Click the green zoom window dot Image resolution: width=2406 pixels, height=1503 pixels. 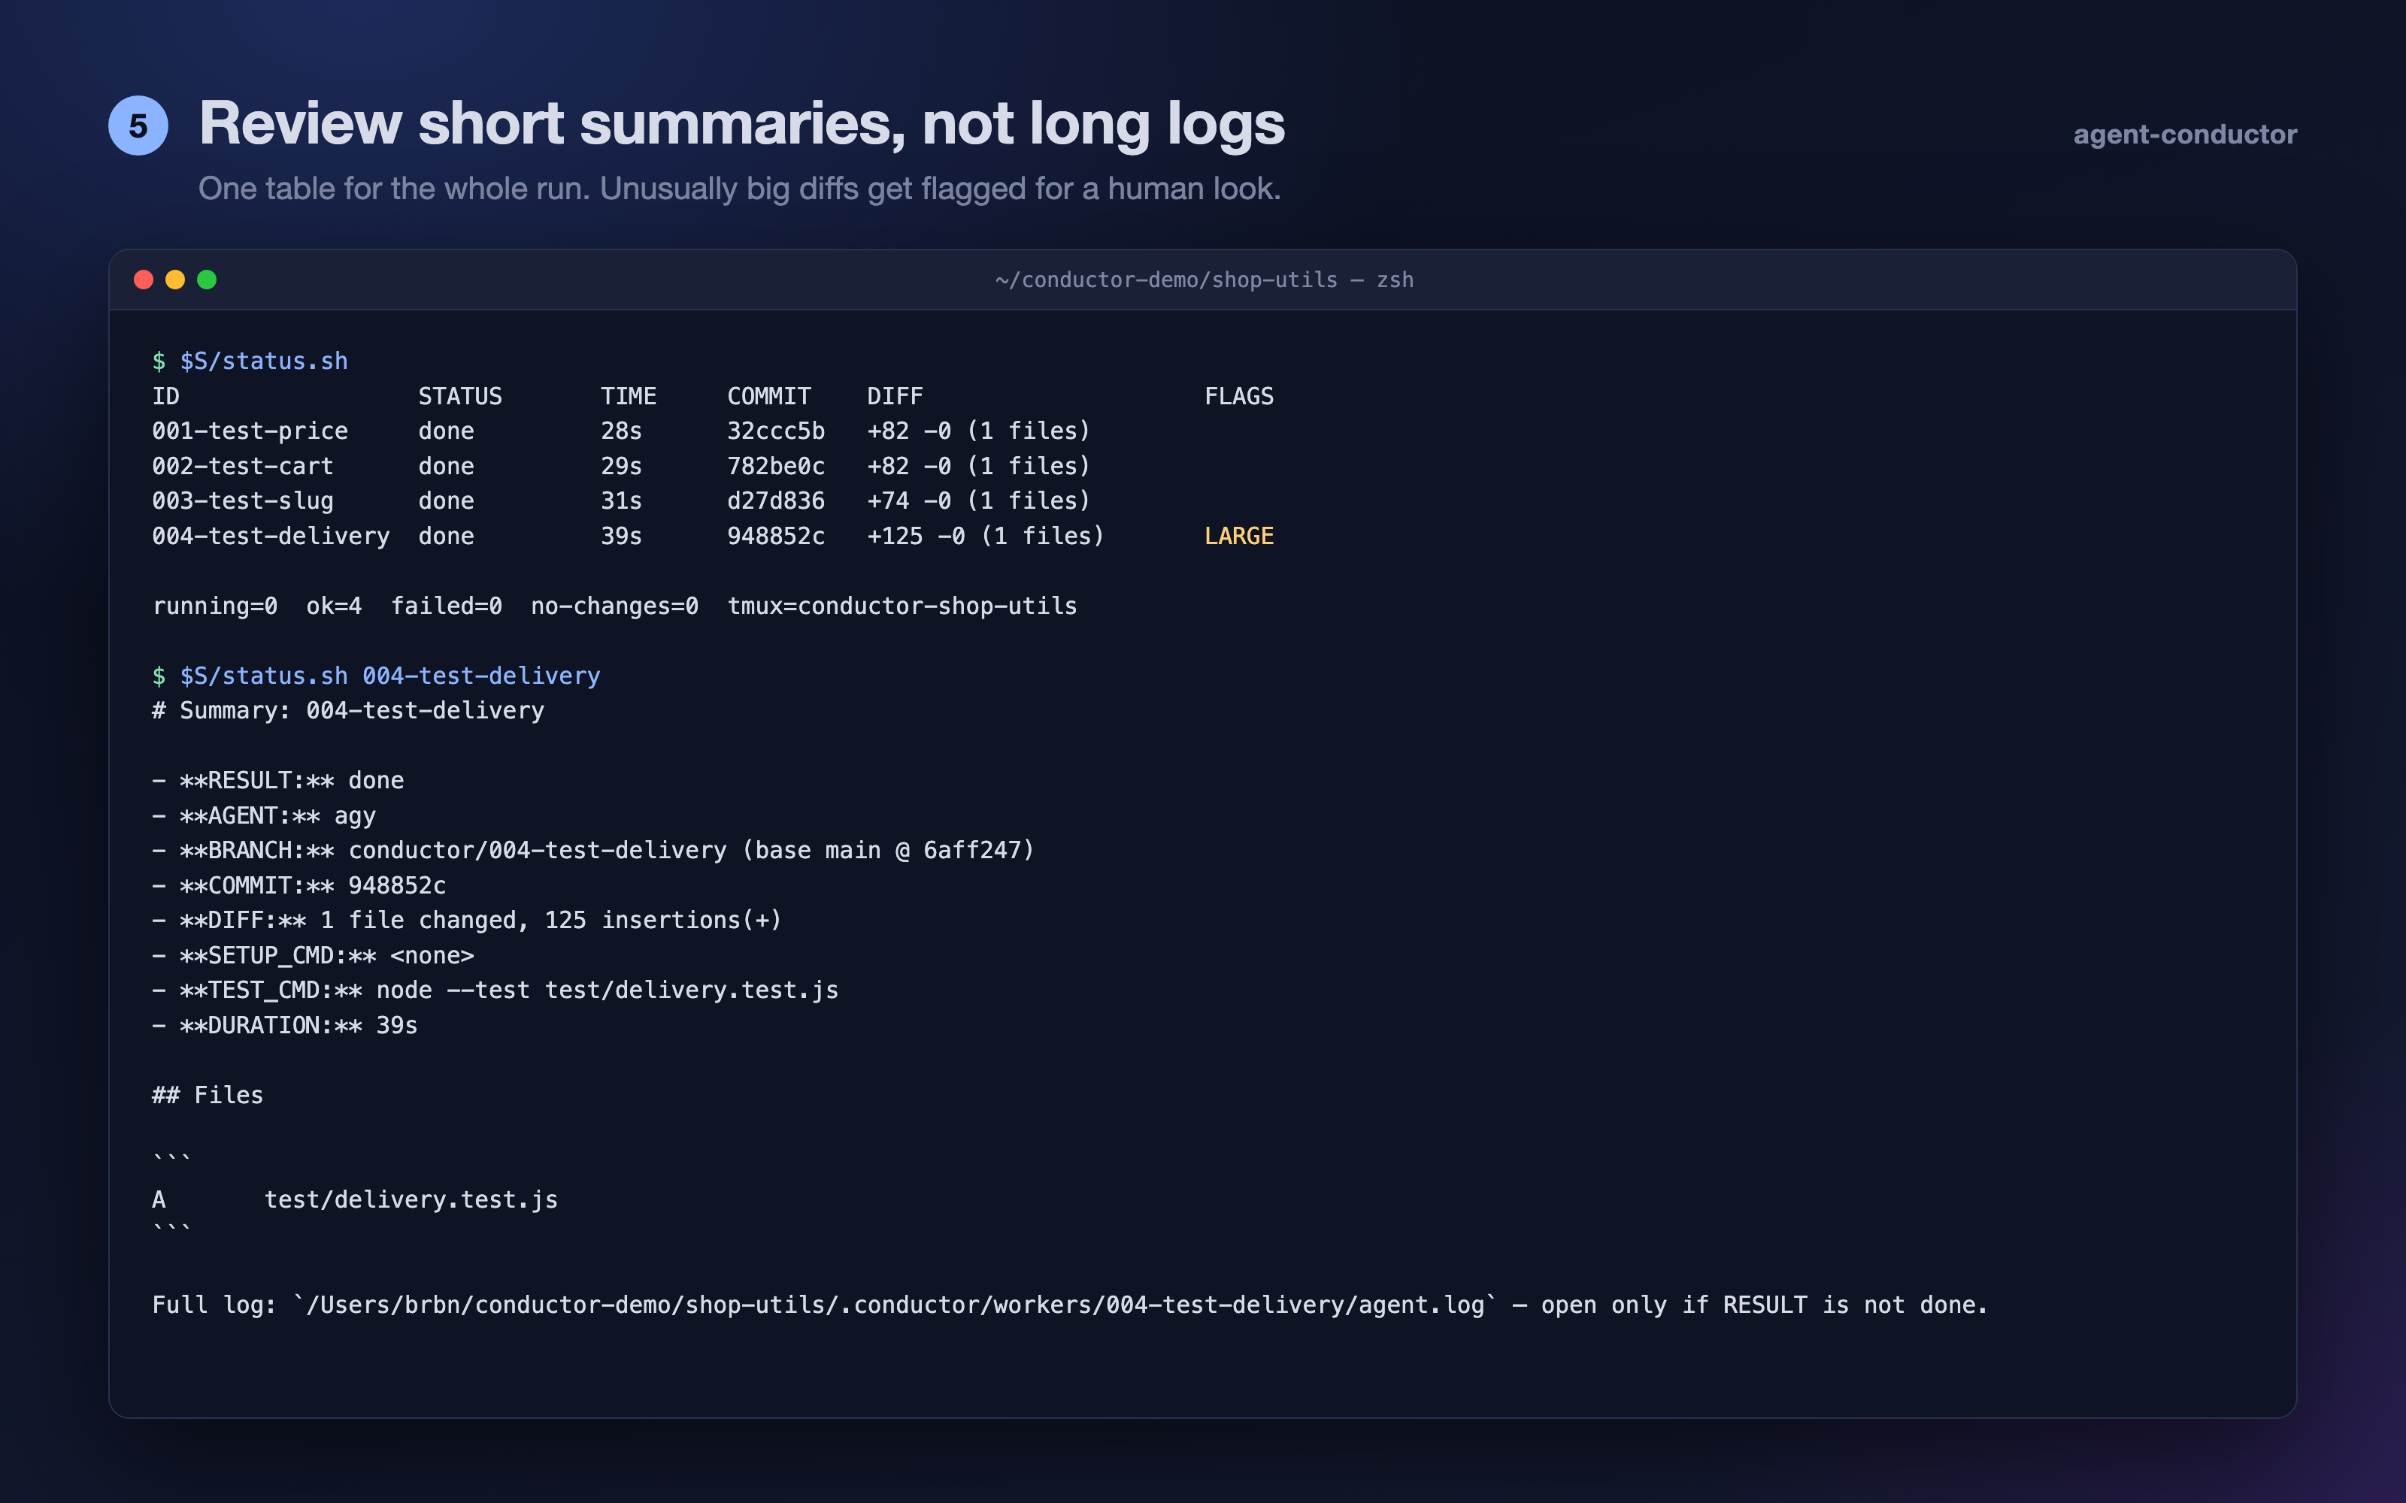[x=207, y=280]
